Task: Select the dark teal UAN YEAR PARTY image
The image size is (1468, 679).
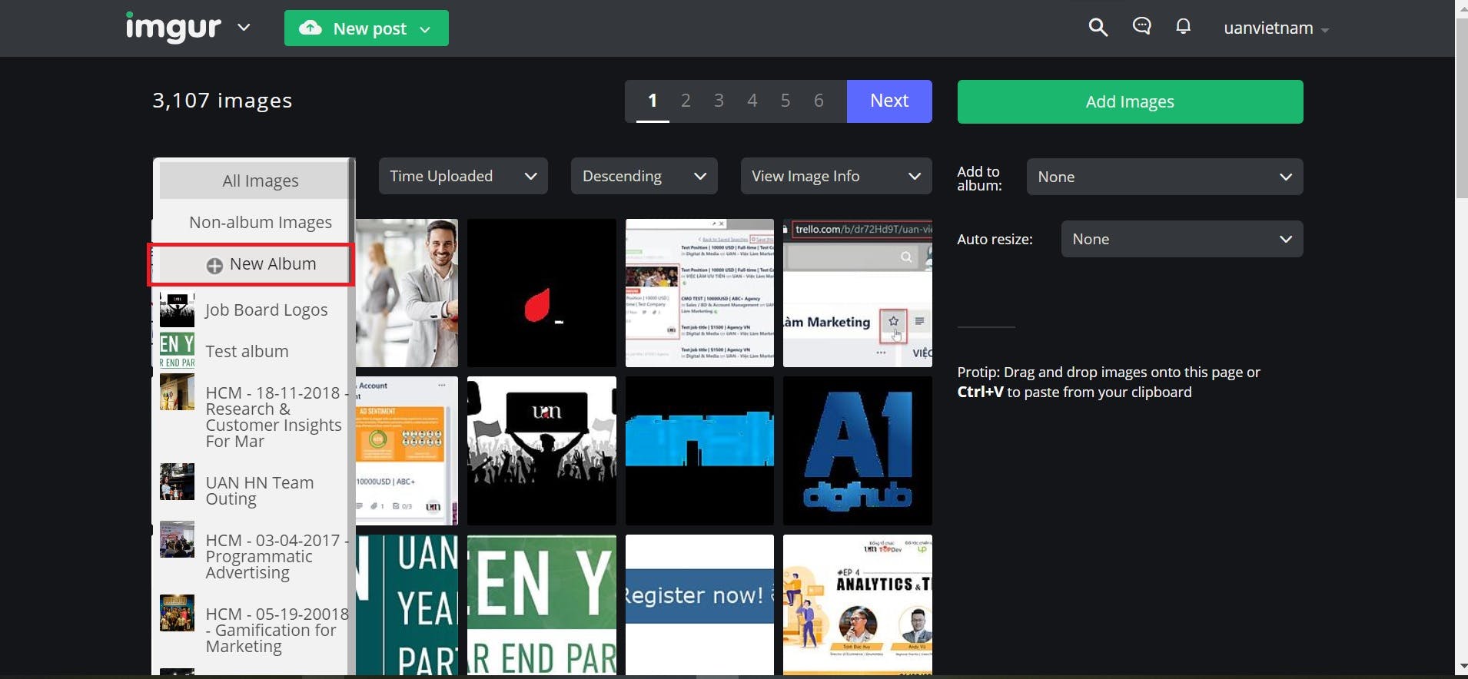Action: tap(407, 605)
